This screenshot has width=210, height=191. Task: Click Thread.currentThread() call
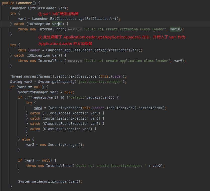click(32, 77)
